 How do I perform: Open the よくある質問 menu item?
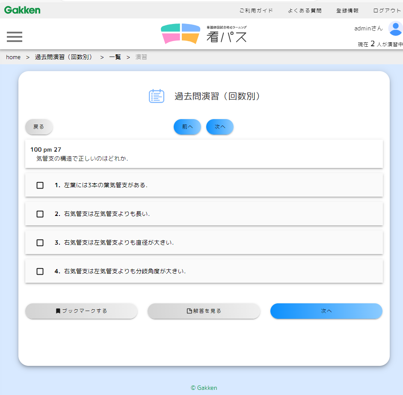[305, 10]
